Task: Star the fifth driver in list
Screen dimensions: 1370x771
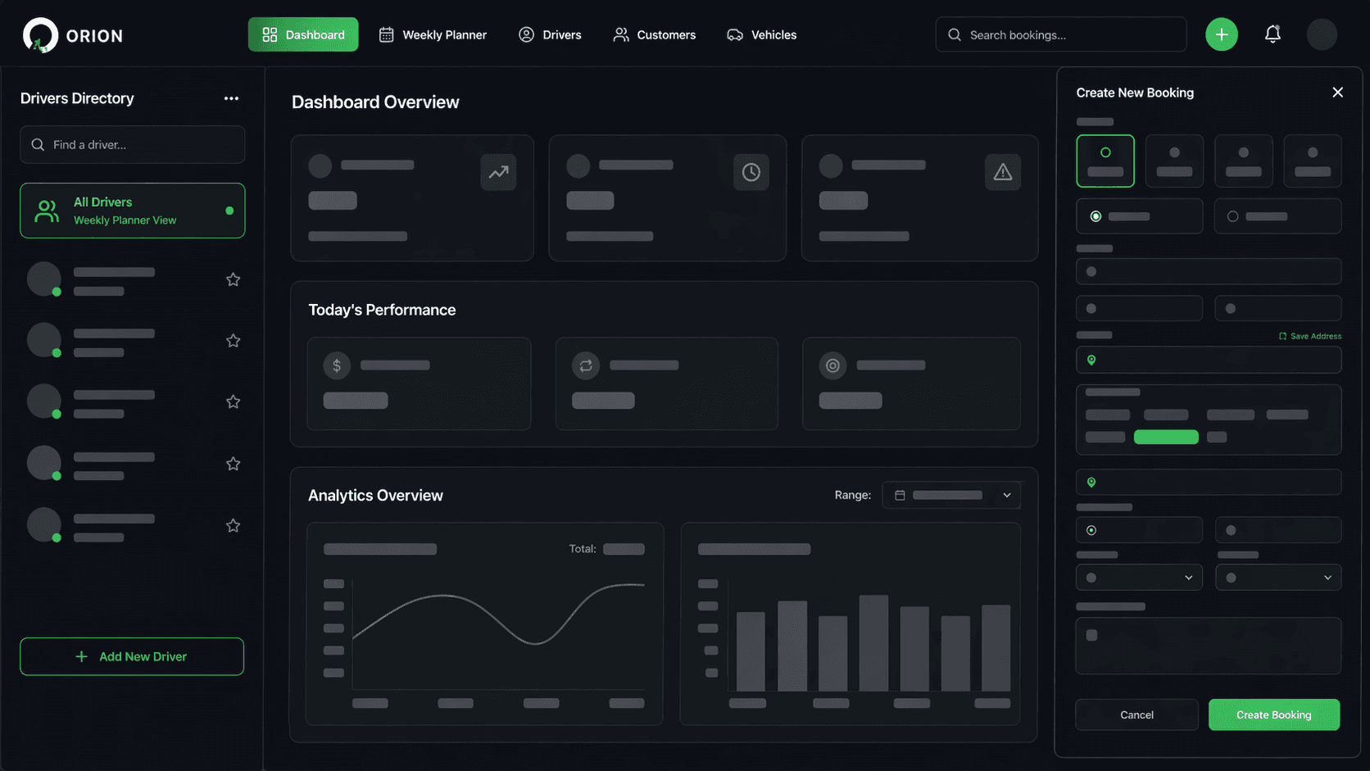Action: point(234,525)
